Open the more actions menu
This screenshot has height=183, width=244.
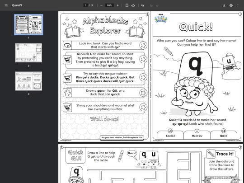[x=238, y=5]
